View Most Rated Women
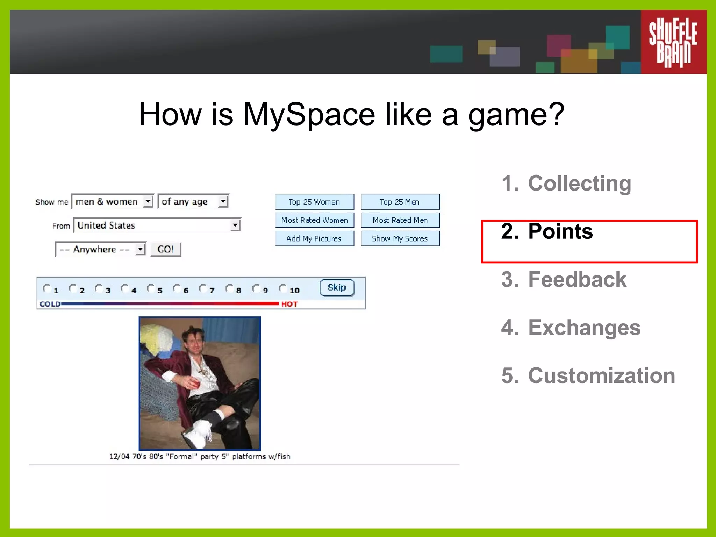 coord(315,220)
